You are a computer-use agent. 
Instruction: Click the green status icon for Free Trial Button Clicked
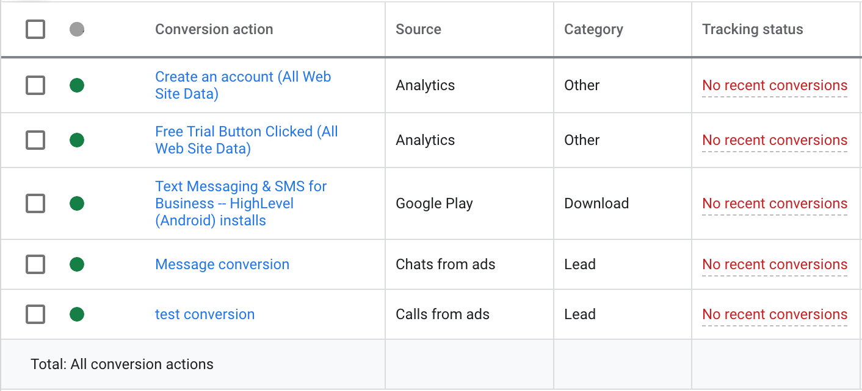click(x=77, y=140)
